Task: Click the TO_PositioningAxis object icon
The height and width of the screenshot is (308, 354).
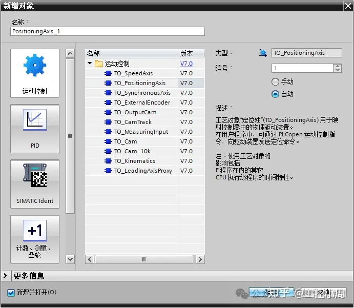Action: [x=108, y=83]
